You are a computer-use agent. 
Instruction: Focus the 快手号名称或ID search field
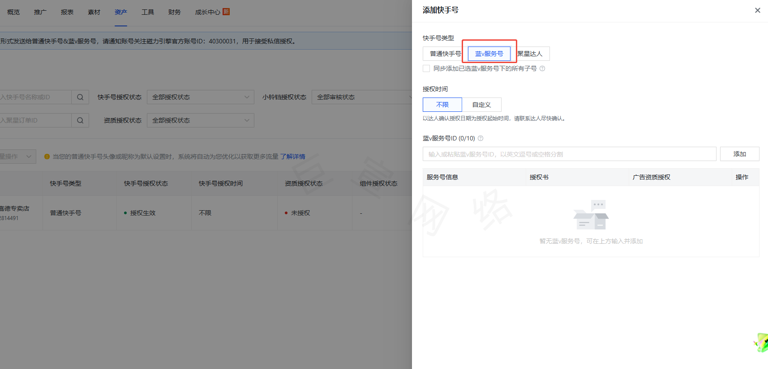[x=35, y=97]
